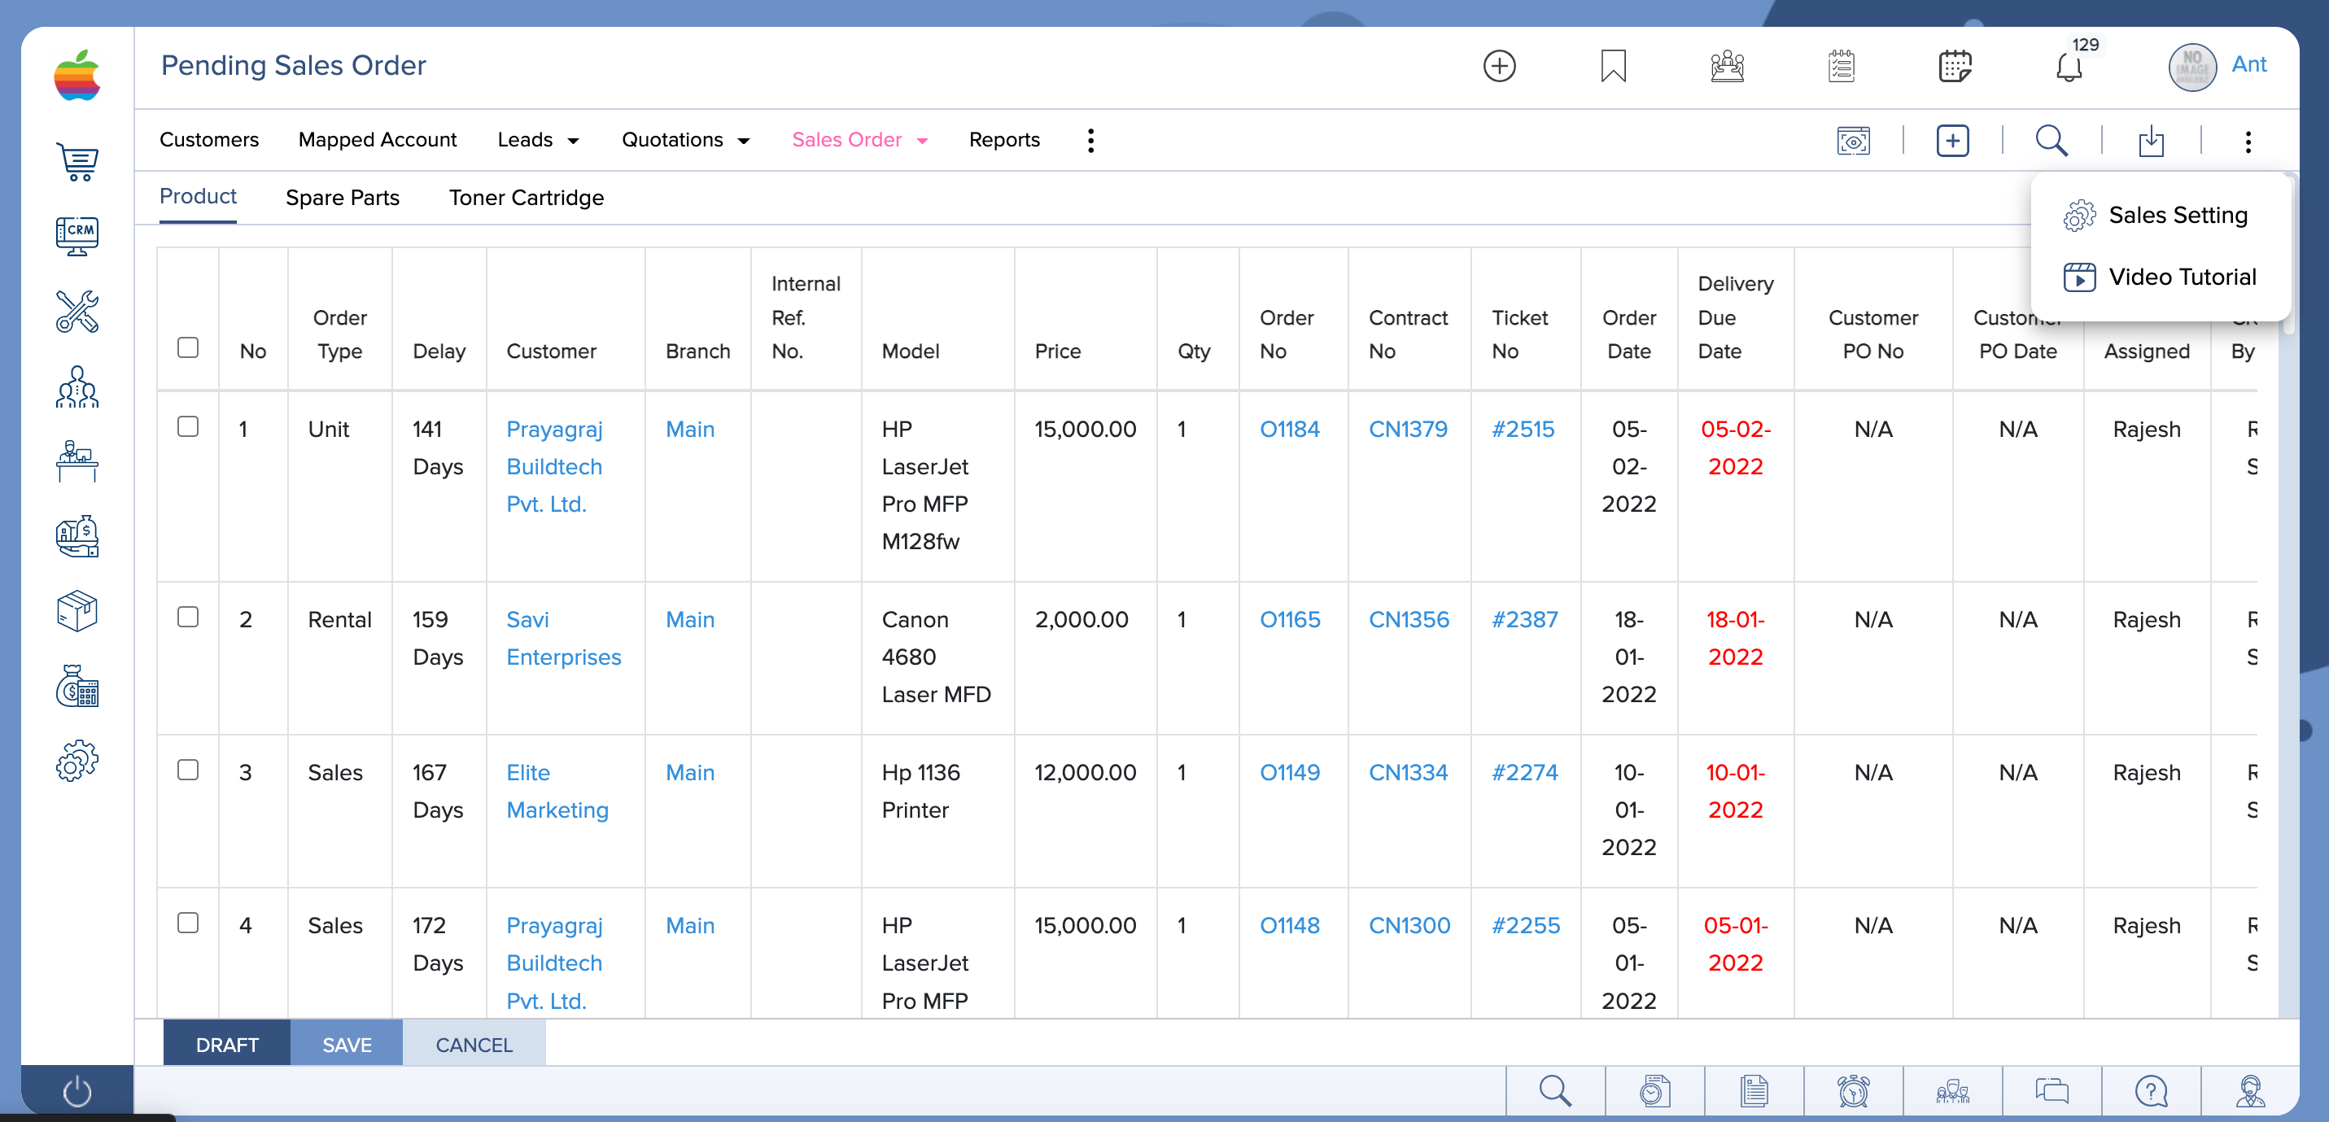Click the SAVE button

(x=347, y=1044)
